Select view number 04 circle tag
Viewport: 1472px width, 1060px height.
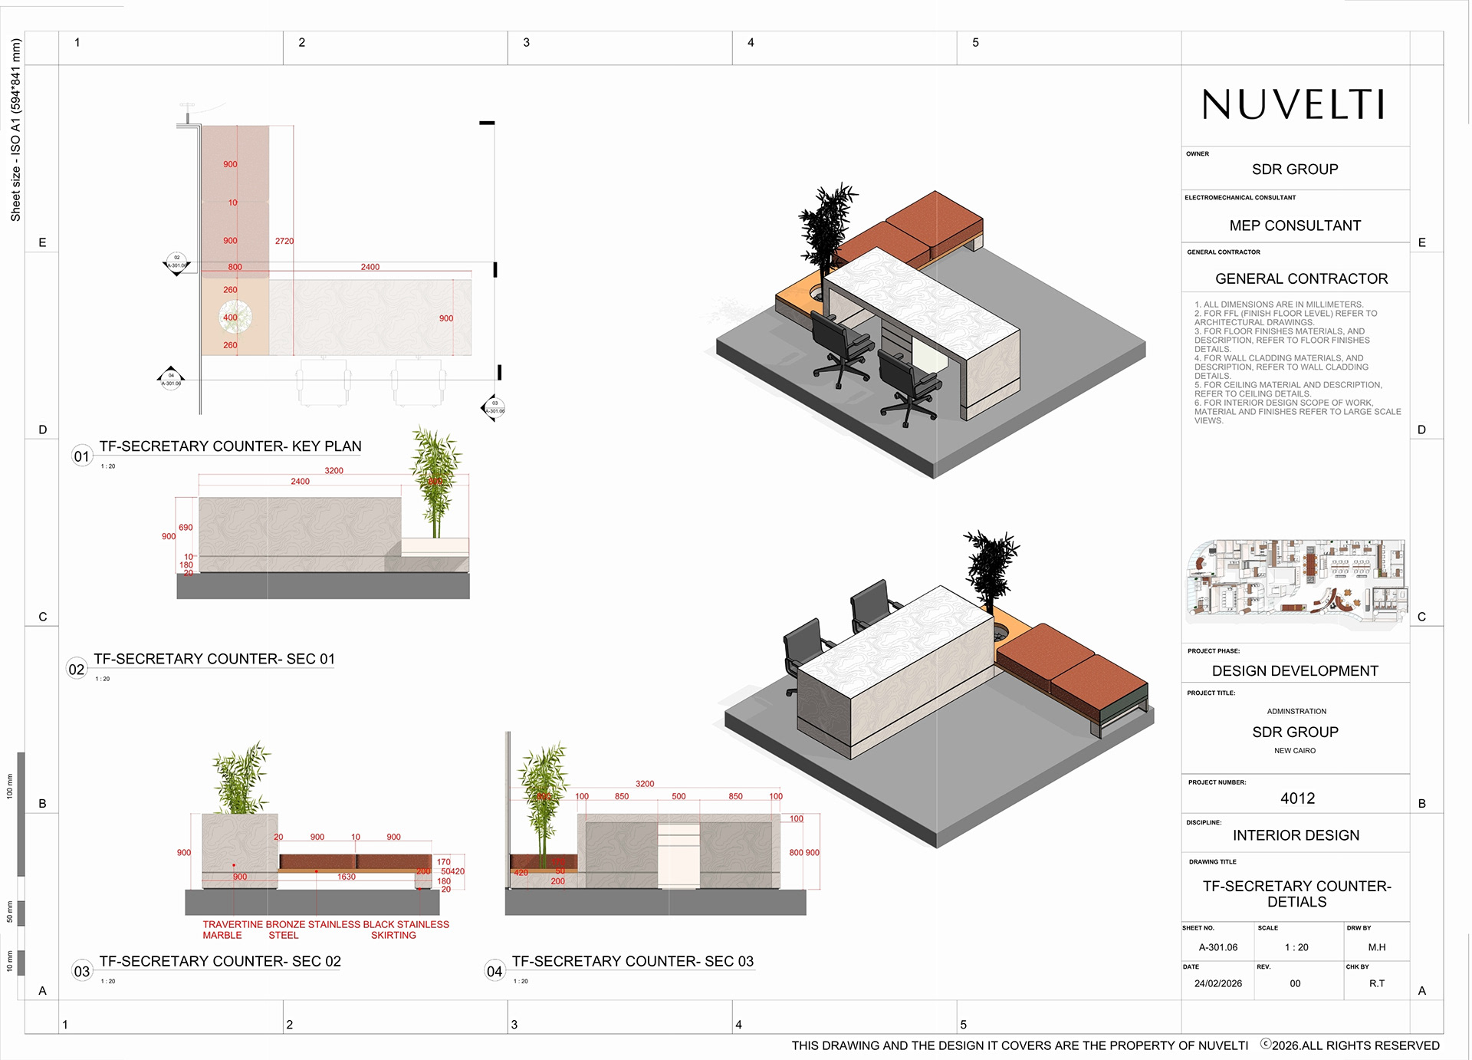(495, 971)
